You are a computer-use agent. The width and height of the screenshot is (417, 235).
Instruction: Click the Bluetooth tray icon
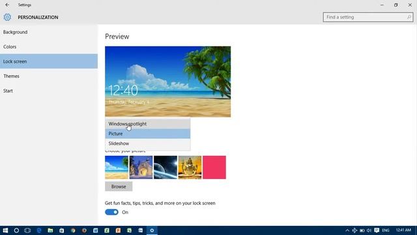pos(354,230)
